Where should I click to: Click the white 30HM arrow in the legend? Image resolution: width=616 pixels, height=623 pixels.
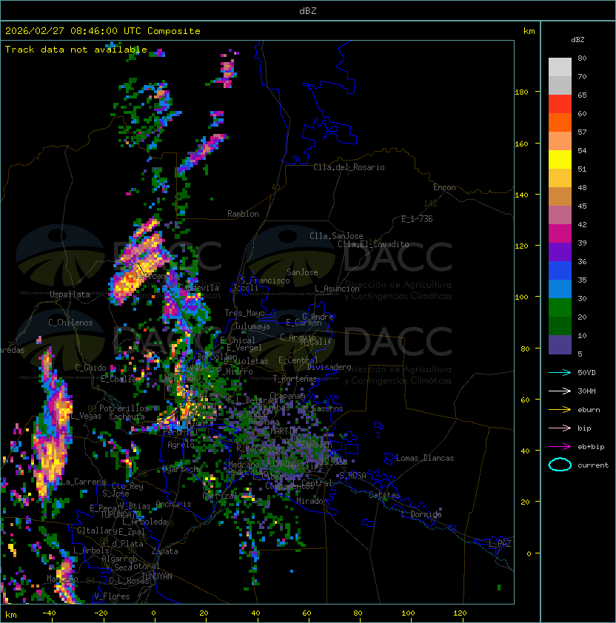[x=560, y=391]
